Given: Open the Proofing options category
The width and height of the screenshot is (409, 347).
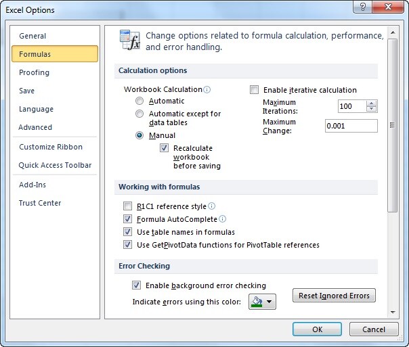Looking at the screenshot, I should (34, 72).
